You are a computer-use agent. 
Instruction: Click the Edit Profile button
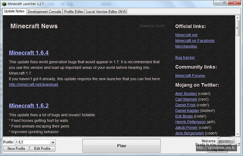[x=42, y=149]
